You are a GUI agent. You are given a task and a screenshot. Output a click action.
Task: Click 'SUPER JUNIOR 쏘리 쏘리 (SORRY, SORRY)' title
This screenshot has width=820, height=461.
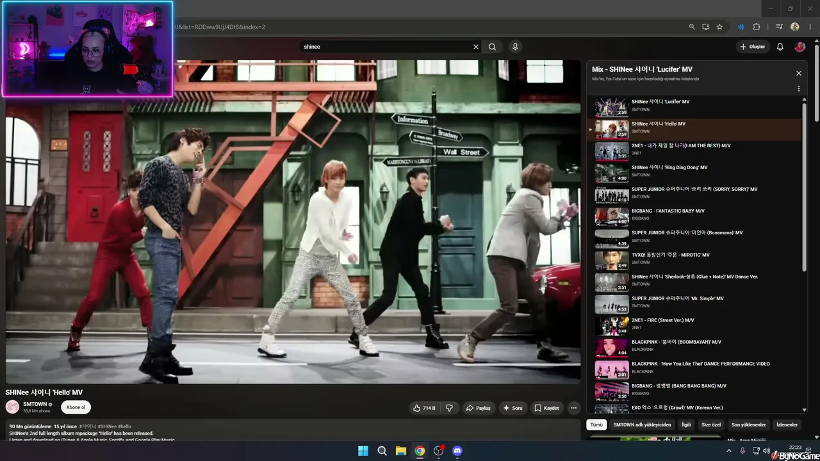tap(694, 190)
